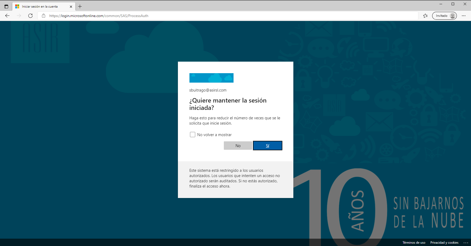Click the browser forward navigation arrow
471x246 pixels.
[x=19, y=16]
